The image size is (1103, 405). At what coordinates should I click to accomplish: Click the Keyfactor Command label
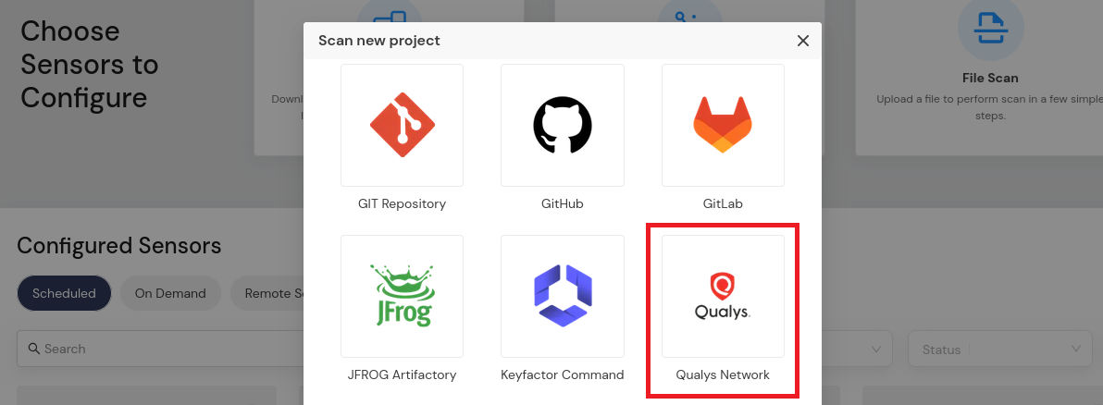[562, 374]
